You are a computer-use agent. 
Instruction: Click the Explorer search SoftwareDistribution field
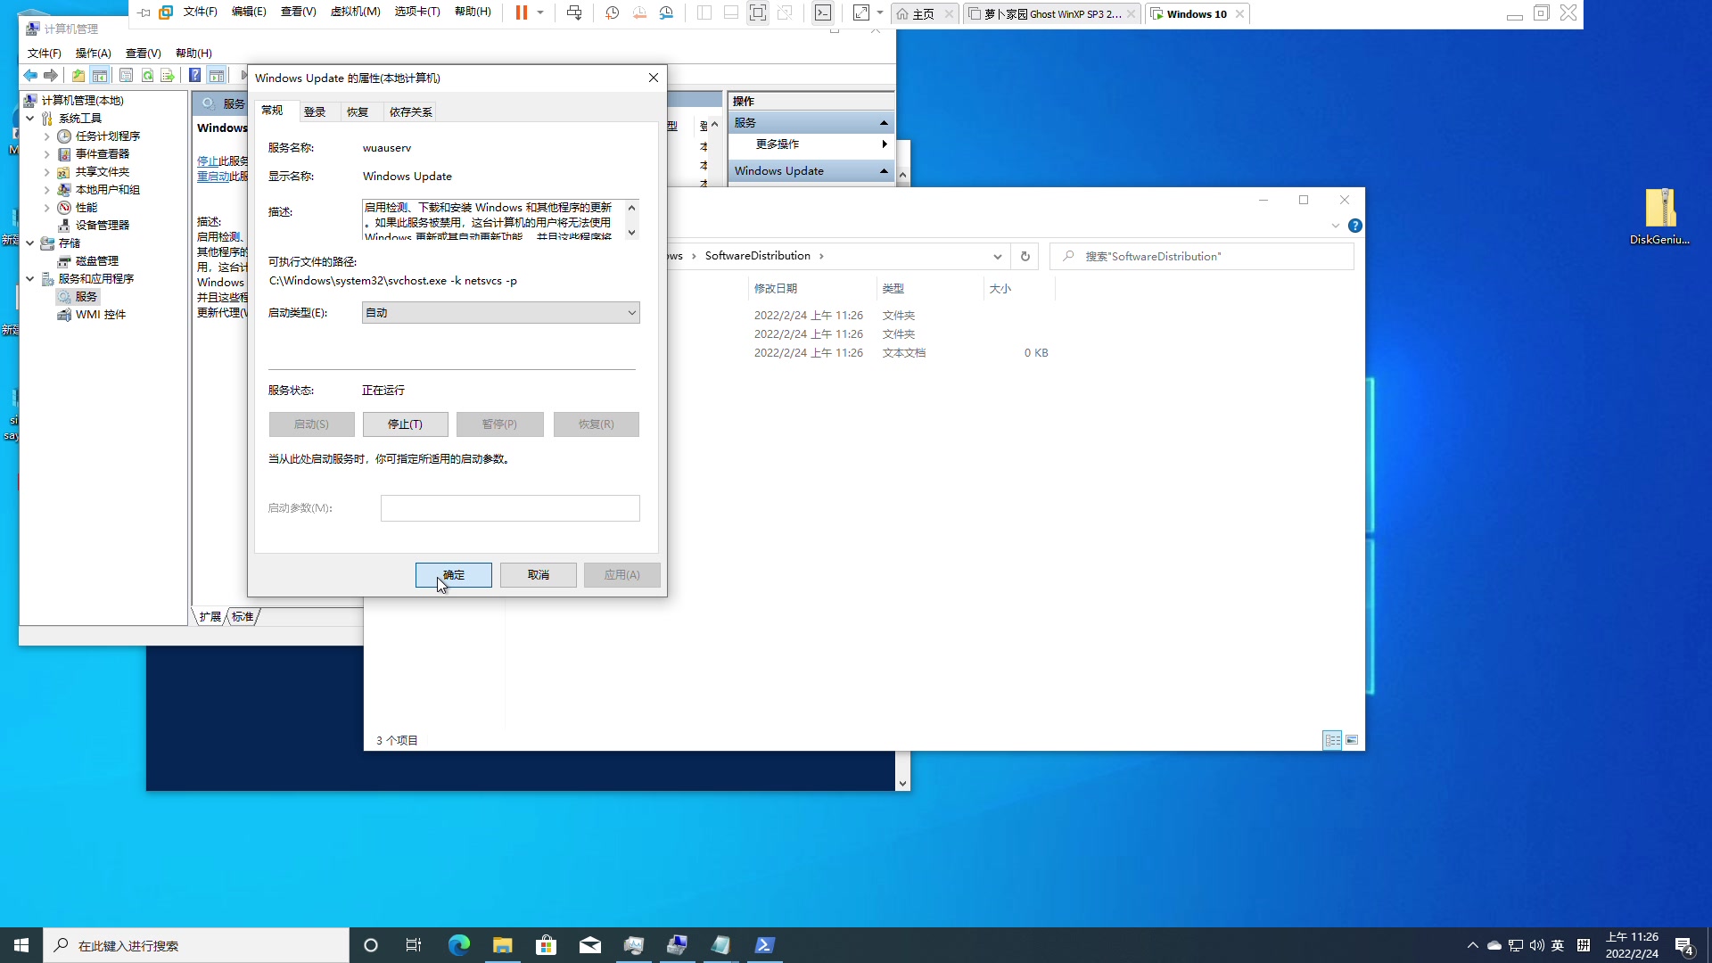[1202, 257]
